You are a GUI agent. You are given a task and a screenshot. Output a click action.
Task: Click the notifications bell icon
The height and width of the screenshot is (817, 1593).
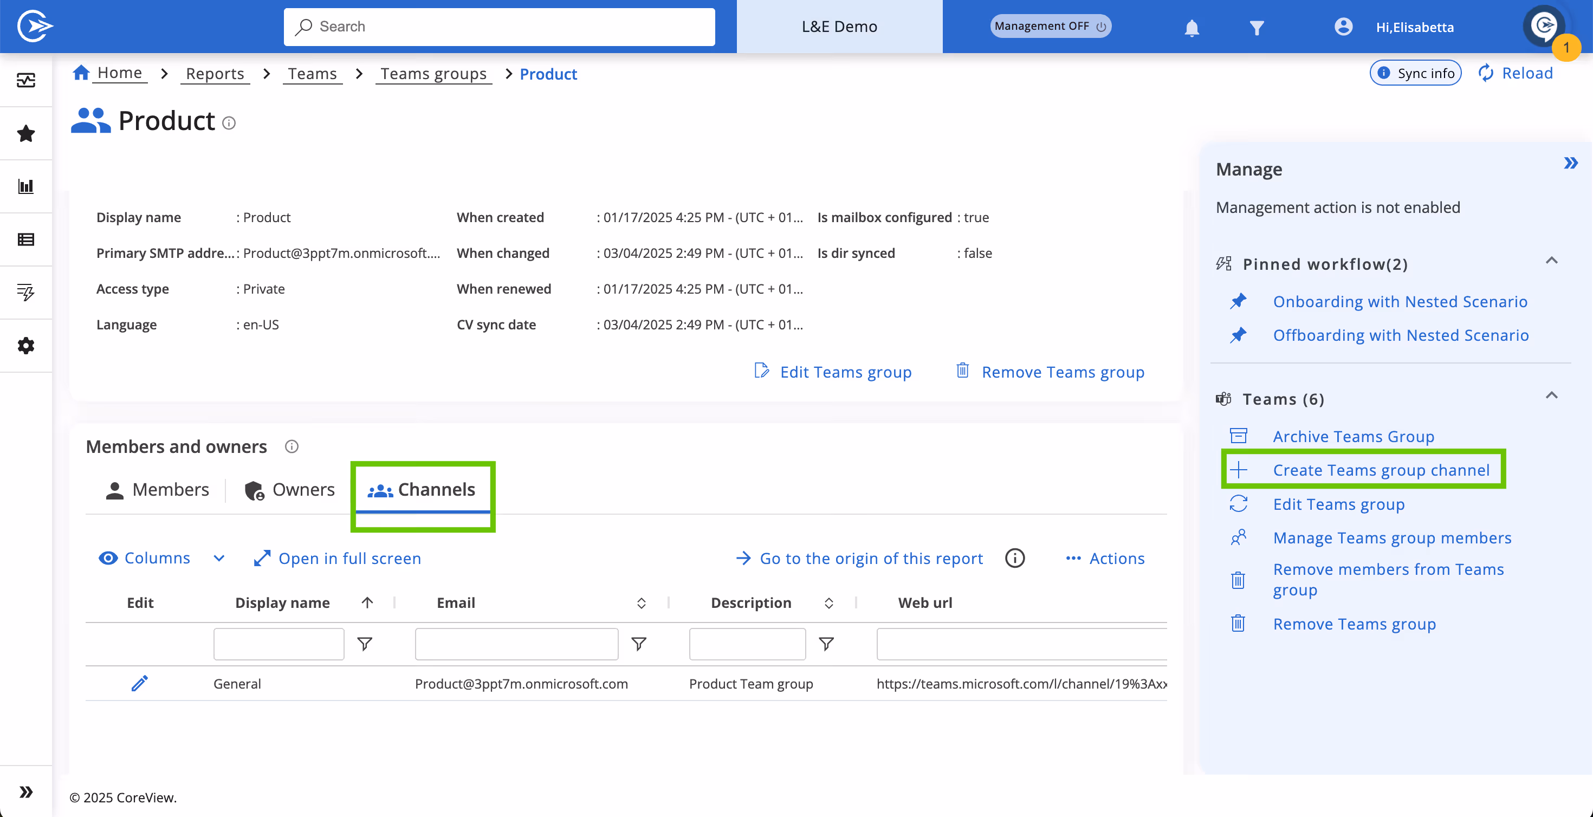tap(1191, 27)
